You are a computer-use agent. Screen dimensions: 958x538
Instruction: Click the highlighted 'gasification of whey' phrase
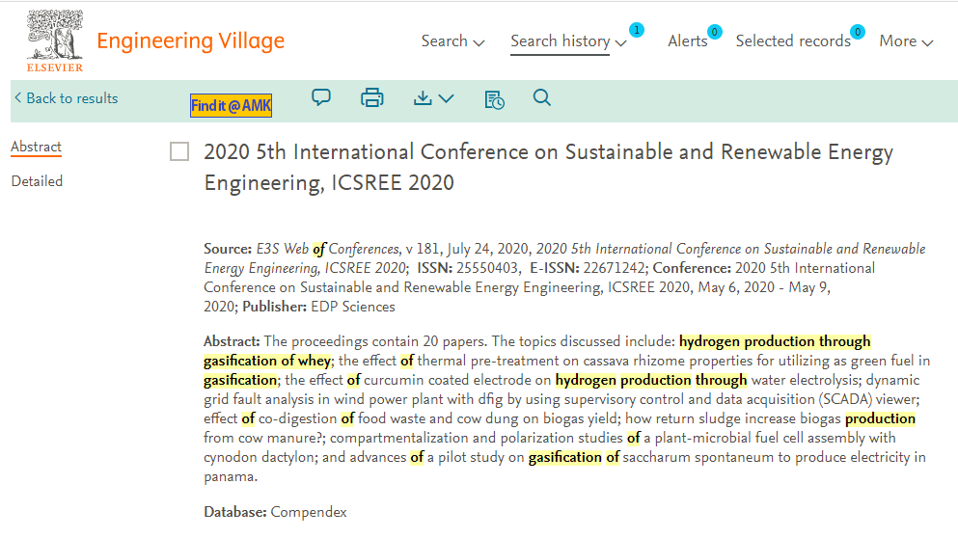[x=267, y=361]
